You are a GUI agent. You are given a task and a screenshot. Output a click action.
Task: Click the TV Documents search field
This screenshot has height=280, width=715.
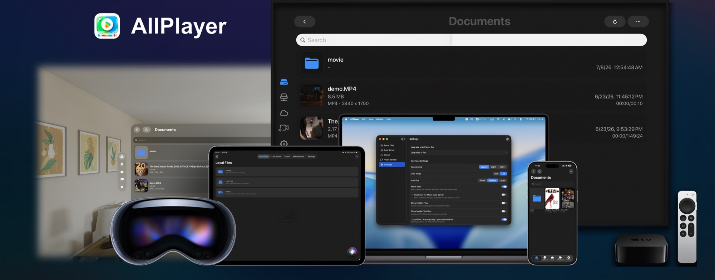tap(471, 40)
